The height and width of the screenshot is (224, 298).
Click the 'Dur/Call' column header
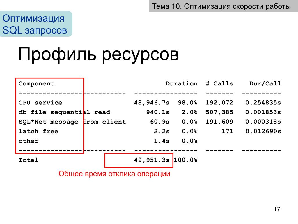click(265, 84)
